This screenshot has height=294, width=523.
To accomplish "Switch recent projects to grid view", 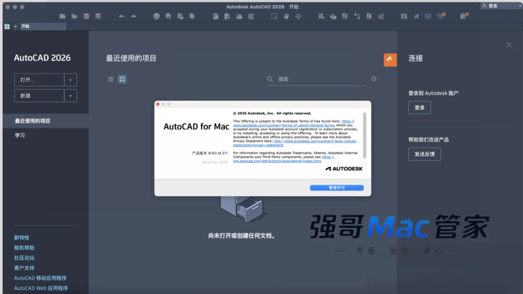I will click(122, 79).
